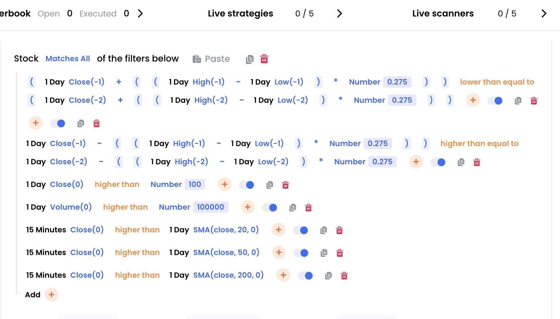Delete the Volume(0) higher than filter

click(309, 208)
